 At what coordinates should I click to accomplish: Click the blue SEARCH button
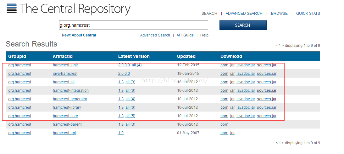[x=243, y=25]
